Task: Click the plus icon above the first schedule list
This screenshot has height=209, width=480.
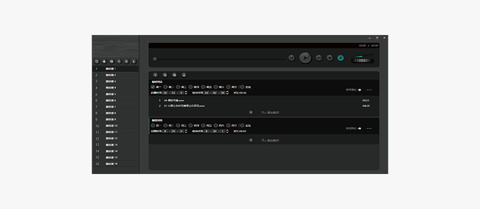Action: coord(155,75)
